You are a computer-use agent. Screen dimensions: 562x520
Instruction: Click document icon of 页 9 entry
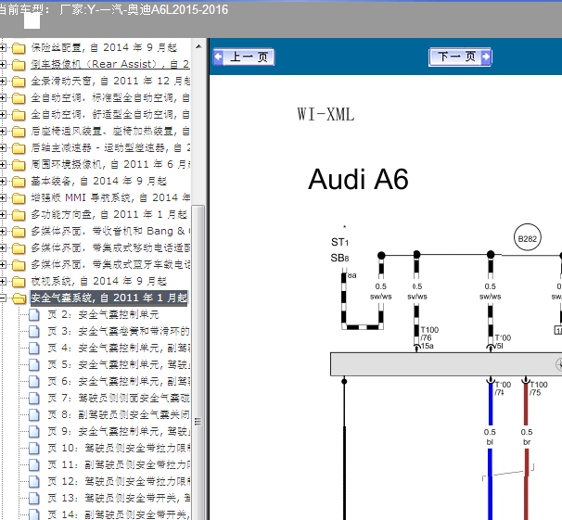tap(34, 432)
